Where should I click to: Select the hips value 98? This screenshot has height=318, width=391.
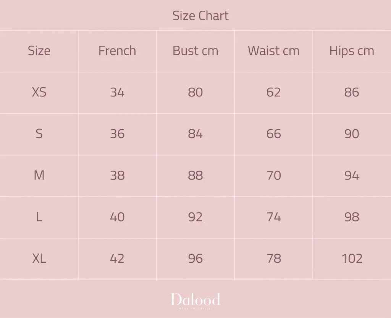coord(352,217)
